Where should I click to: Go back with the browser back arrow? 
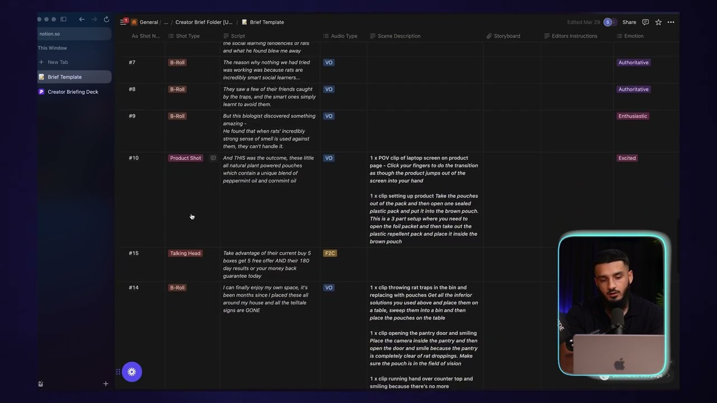click(x=82, y=19)
